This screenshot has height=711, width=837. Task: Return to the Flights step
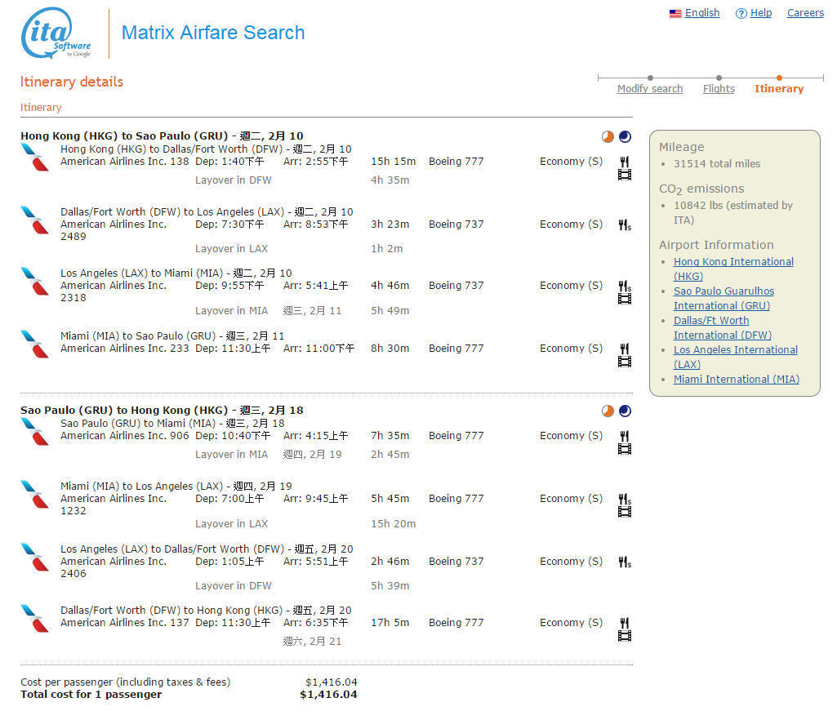[719, 89]
